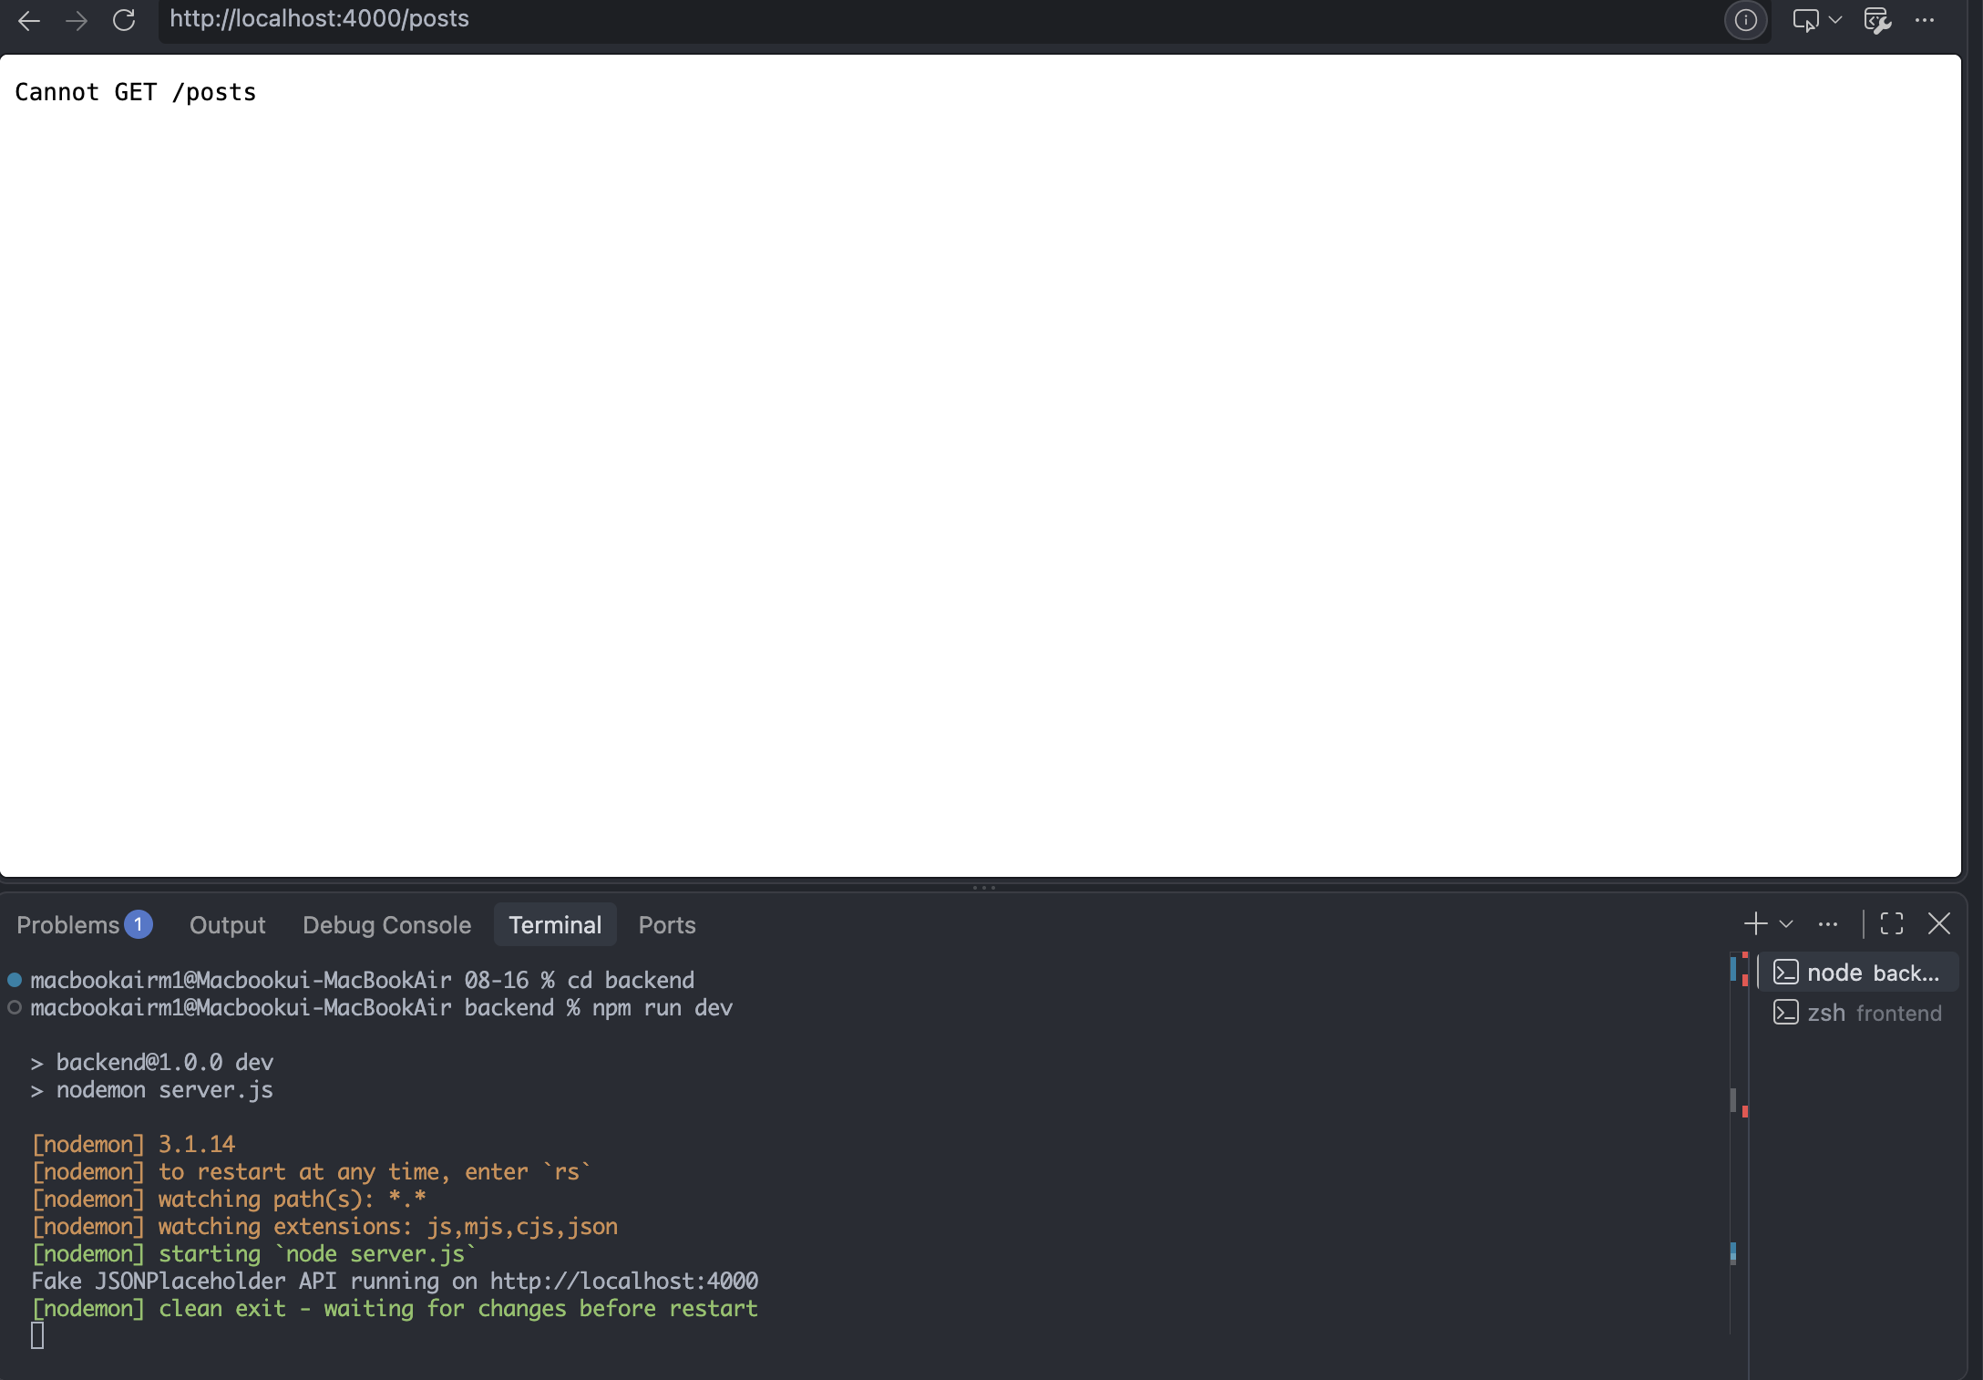Expand the dropdown next to element selector
Viewport: 1983px width, 1380px height.
(1835, 20)
